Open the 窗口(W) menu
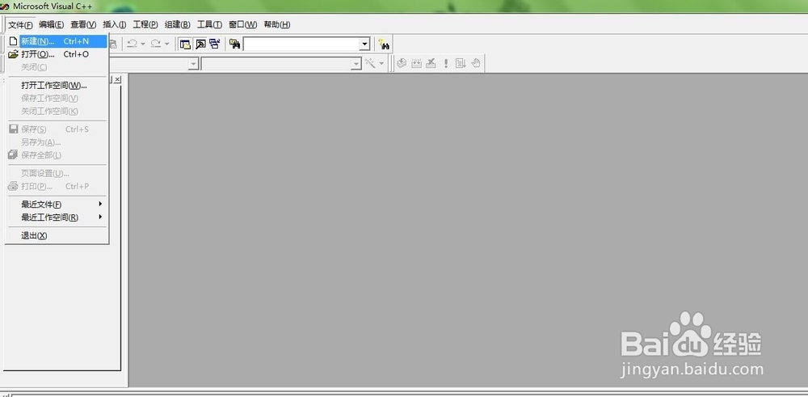Screen dimensions: 808x397 242,25
